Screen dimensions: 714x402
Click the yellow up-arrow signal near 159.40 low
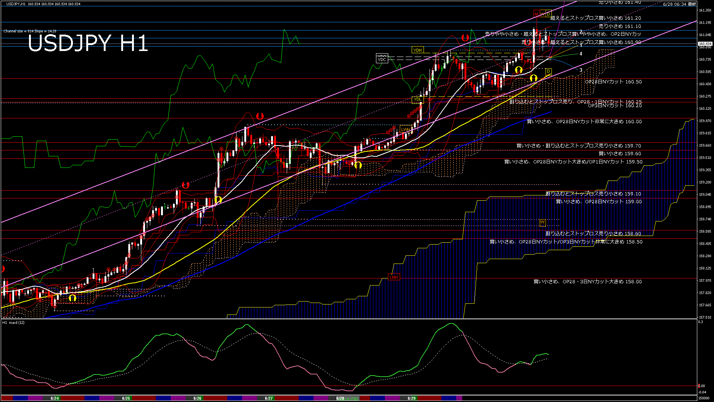coord(358,165)
